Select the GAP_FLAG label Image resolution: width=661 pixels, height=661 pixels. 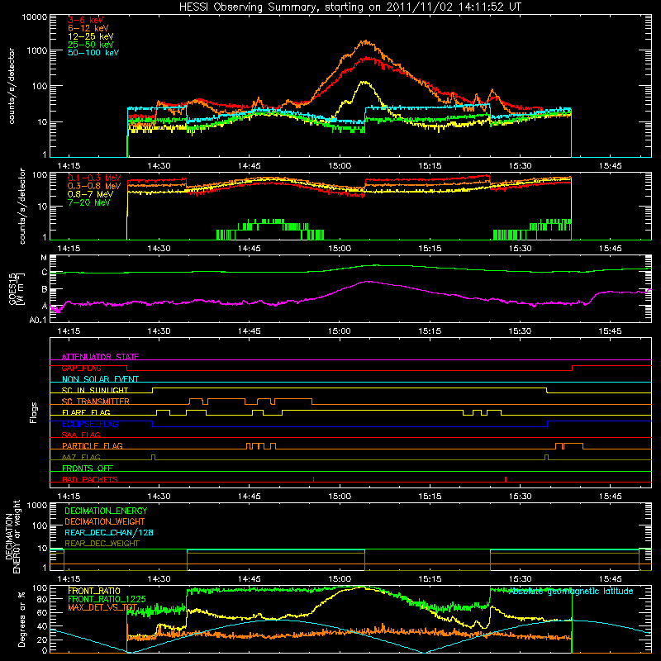click(x=81, y=368)
